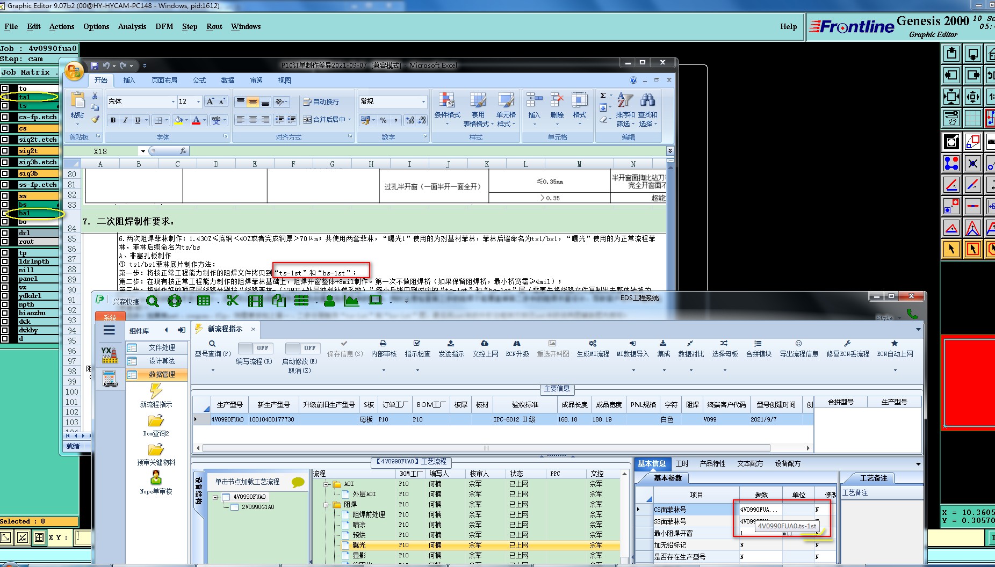995x567 pixels.
Task: Close the 新流程指示 tab
Action: click(x=253, y=329)
